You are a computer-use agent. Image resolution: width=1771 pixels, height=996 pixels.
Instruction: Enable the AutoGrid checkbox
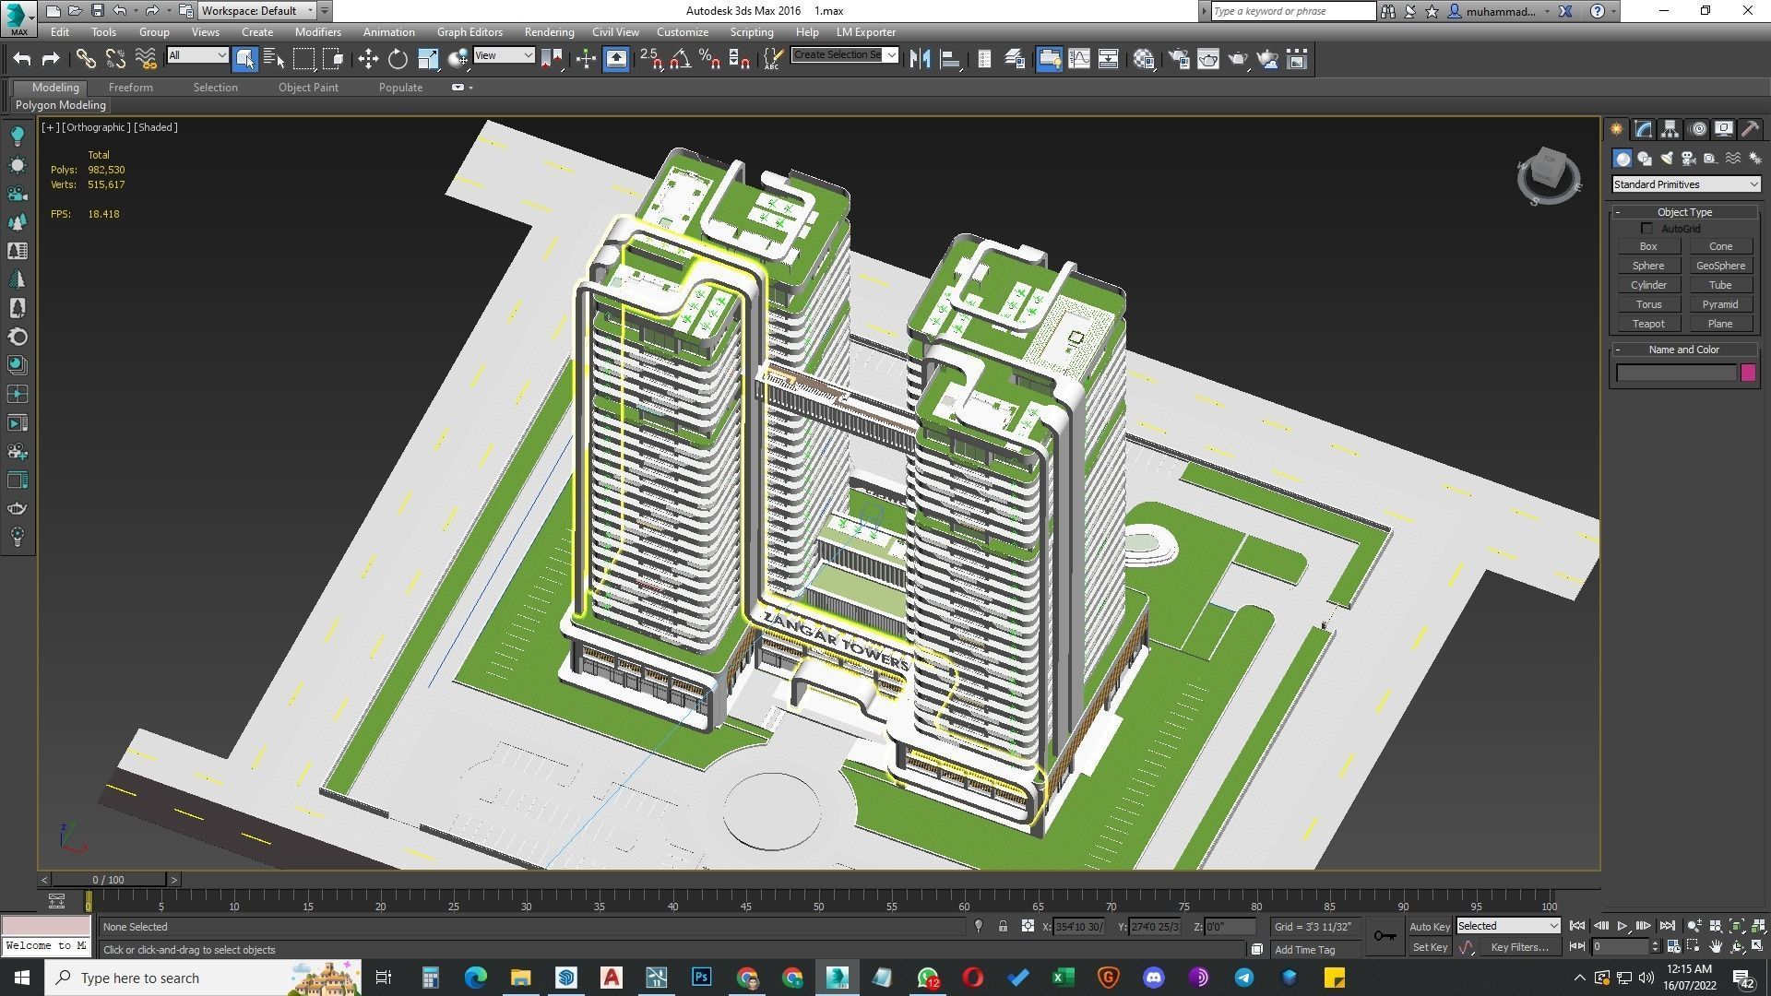click(1646, 228)
